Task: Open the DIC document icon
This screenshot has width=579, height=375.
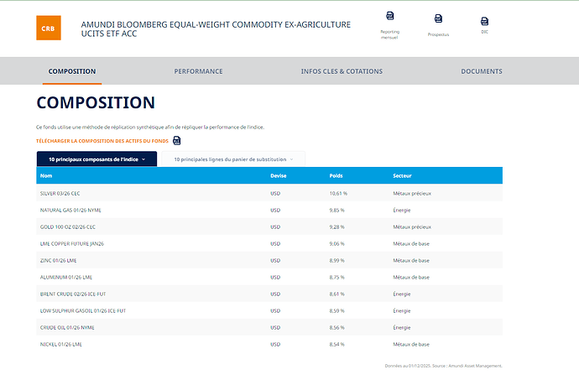Action: [x=484, y=21]
